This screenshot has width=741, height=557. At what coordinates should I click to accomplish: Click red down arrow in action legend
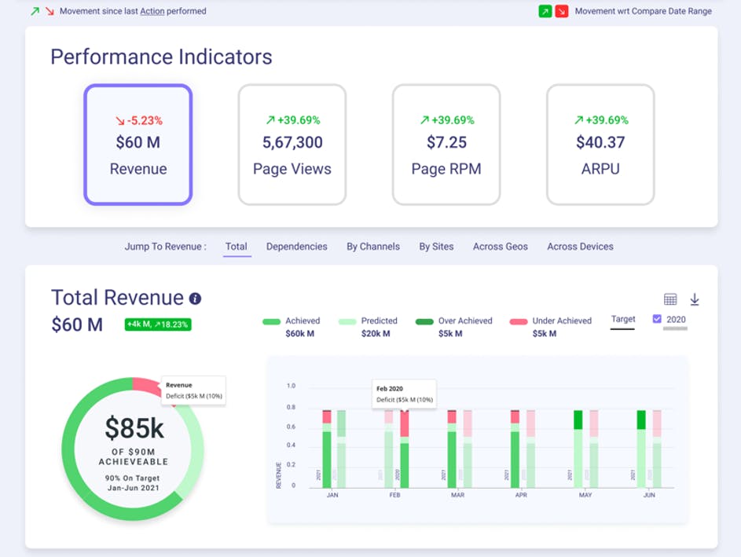tap(50, 11)
